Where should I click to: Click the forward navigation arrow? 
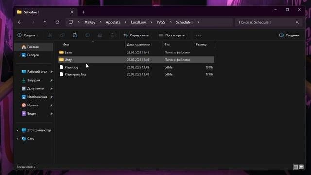(x=33, y=22)
